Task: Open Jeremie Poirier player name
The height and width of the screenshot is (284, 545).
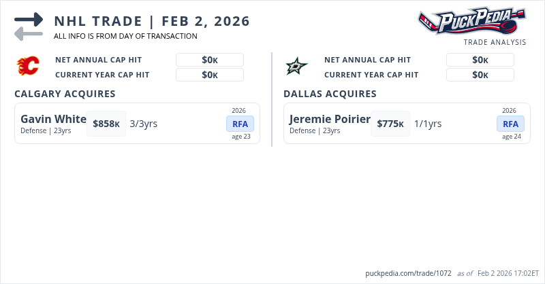Action: click(x=330, y=119)
